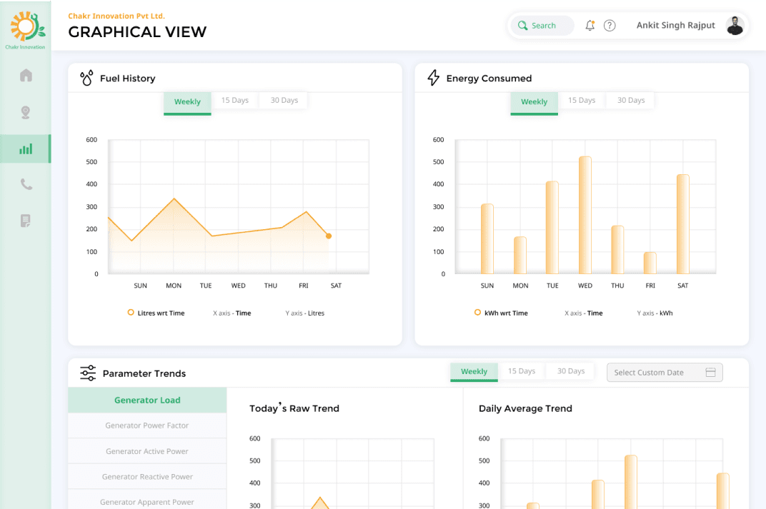Switch Fuel History to 30 Days
The image size is (766, 509).
click(284, 100)
